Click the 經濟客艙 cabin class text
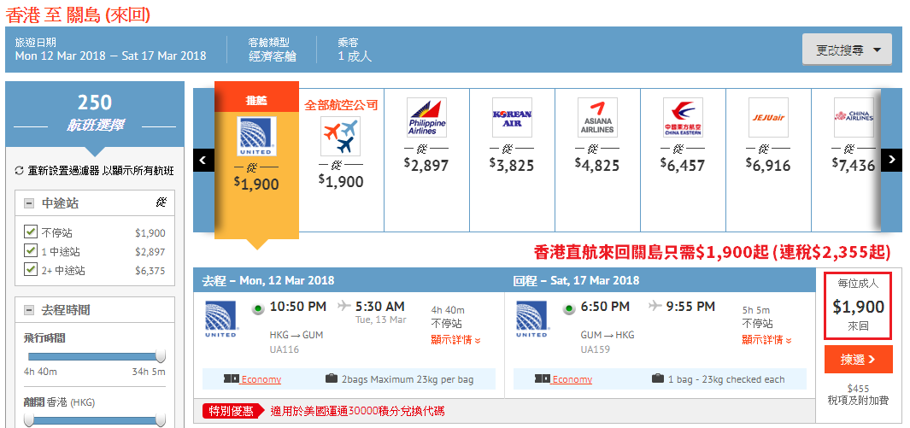910x428 pixels. click(273, 56)
